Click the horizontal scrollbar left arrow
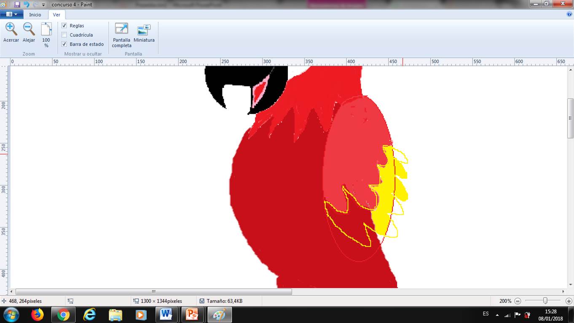Viewport: 574px width, 323px height. (x=12, y=291)
